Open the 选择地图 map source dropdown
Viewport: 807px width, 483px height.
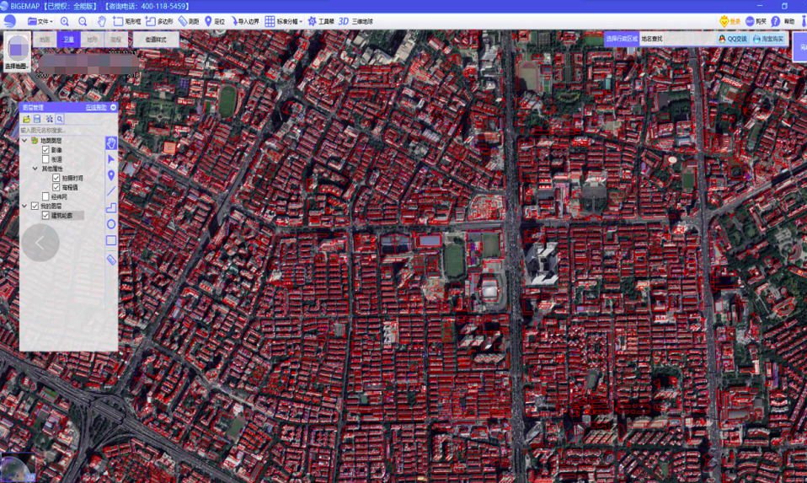17,51
